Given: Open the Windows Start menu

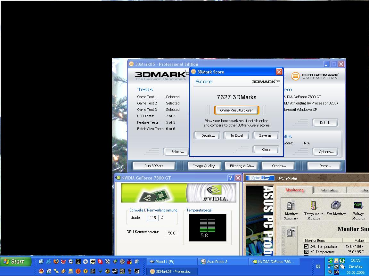Looking at the screenshot, I should [15, 261].
